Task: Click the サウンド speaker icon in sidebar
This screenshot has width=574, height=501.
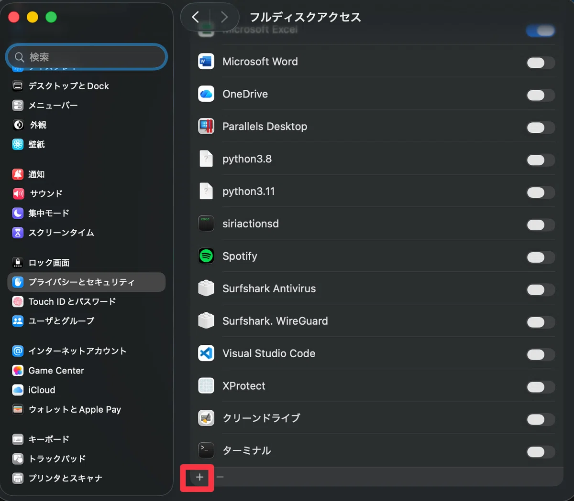Action: (18, 193)
